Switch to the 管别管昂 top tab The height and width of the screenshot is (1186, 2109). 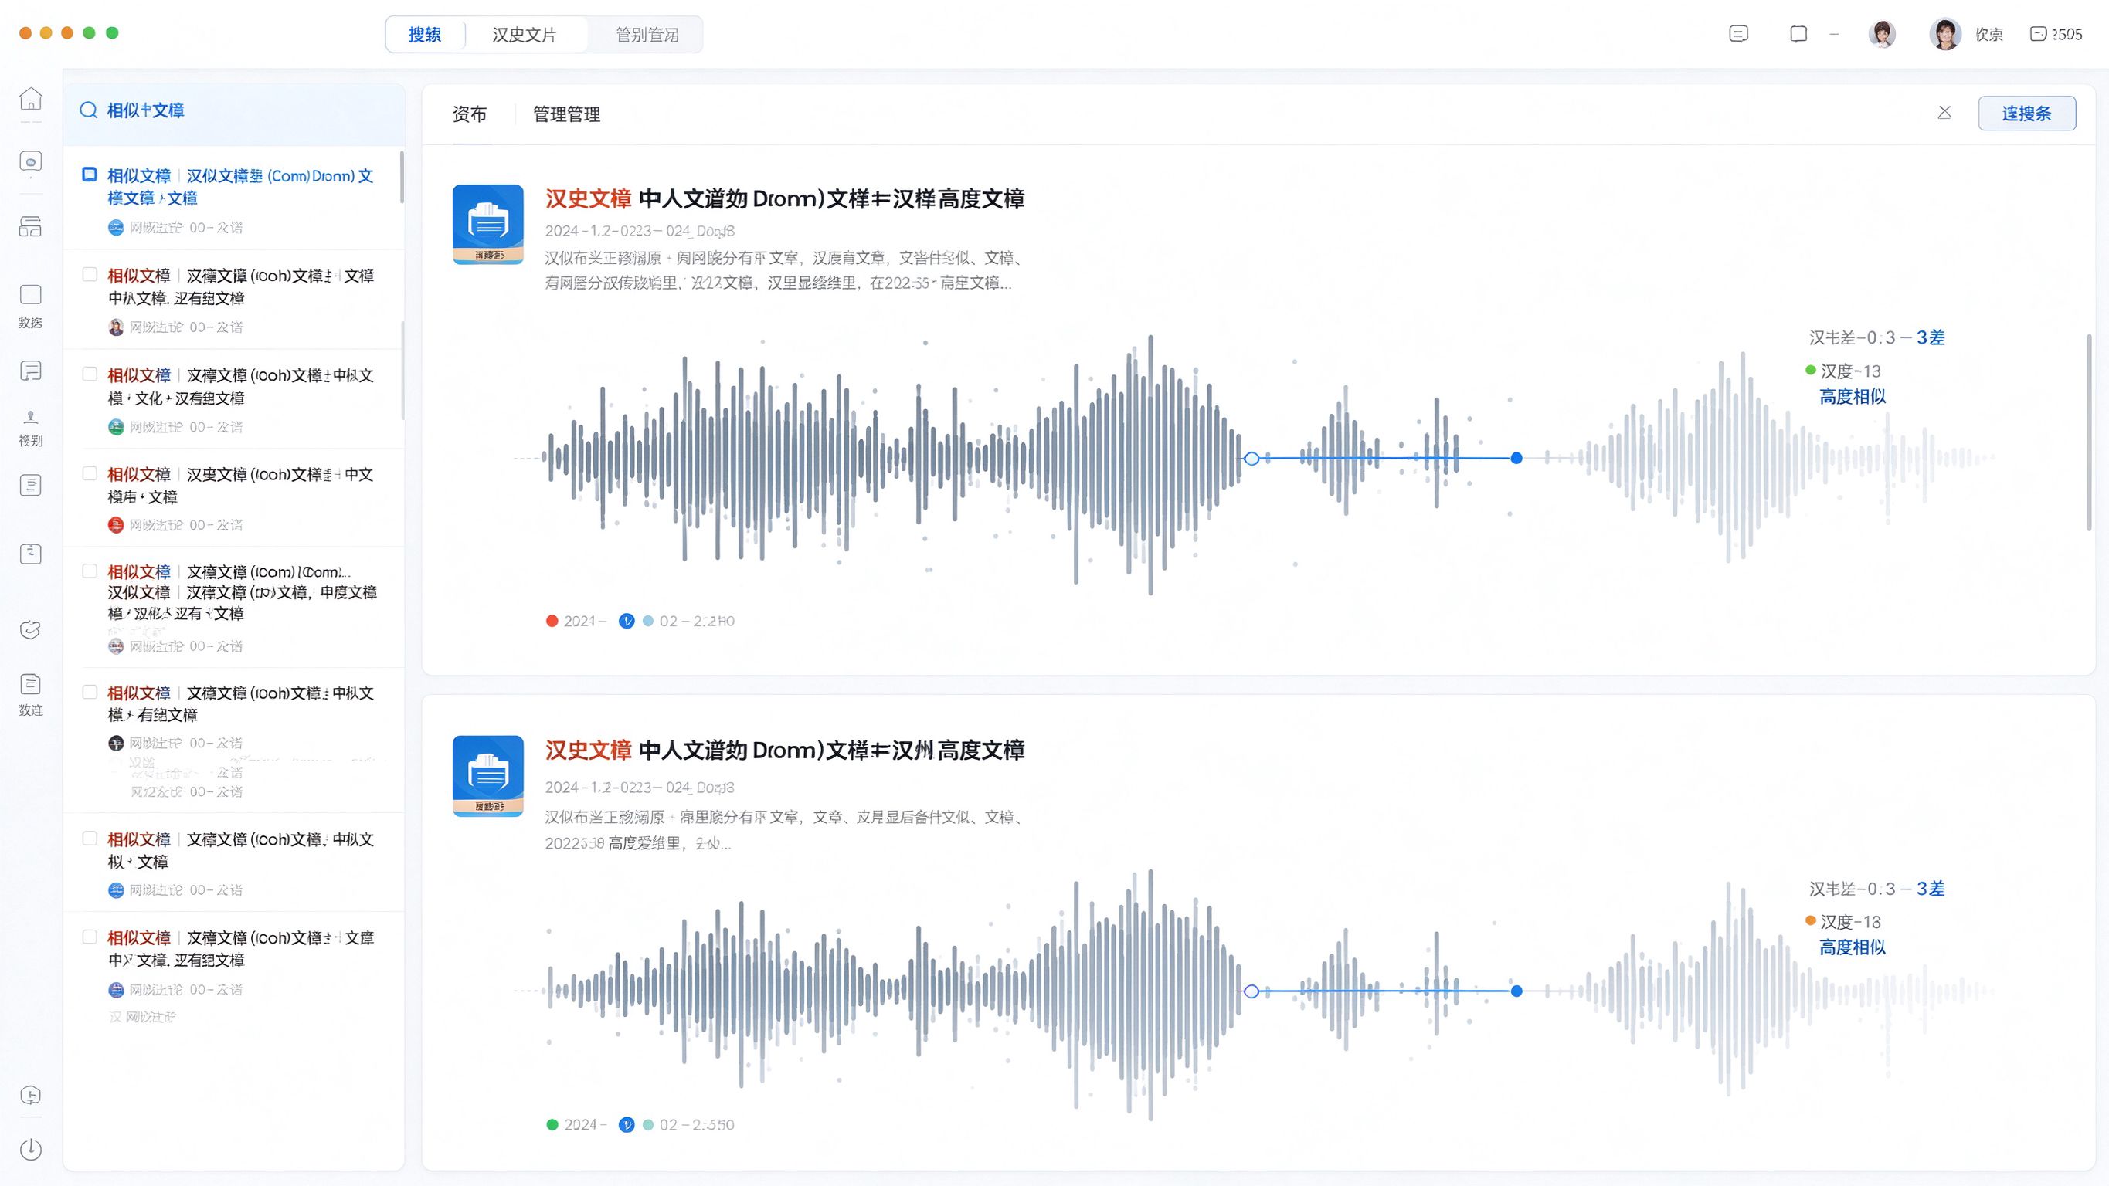[647, 35]
